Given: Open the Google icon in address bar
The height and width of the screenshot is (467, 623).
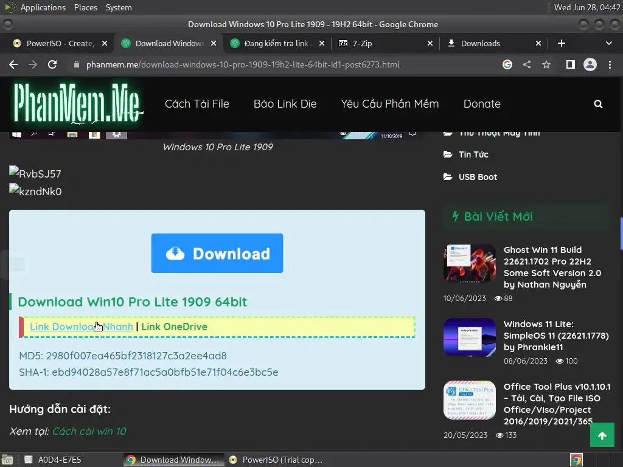Looking at the screenshot, I should coord(507,64).
